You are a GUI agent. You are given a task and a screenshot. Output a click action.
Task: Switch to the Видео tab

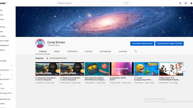[57, 51]
